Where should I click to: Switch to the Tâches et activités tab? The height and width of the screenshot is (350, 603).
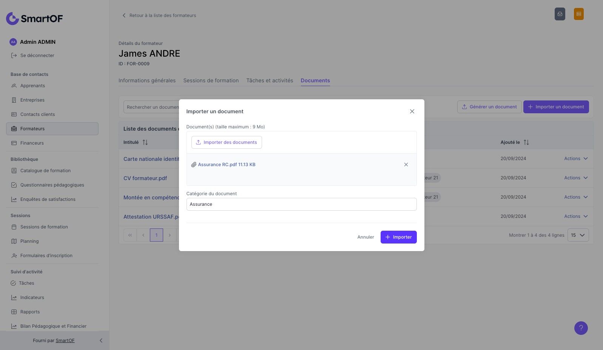(270, 80)
